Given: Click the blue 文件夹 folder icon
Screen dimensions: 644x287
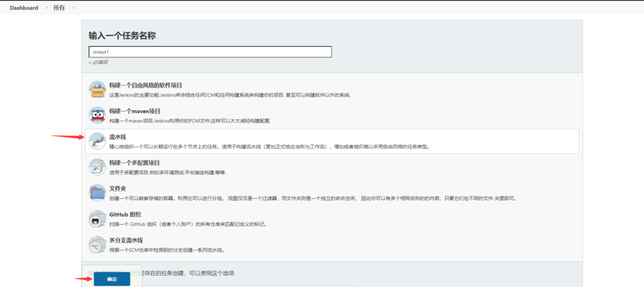Looking at the screenshot, I should [97, 193].
